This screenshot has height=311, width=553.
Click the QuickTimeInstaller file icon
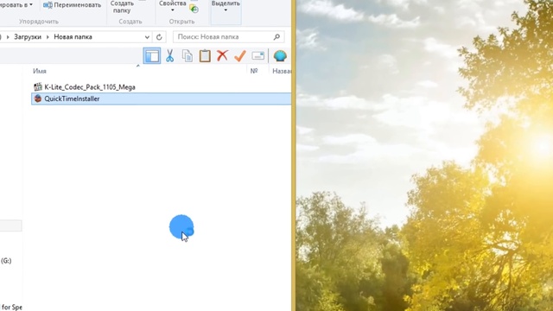(38, 98)
